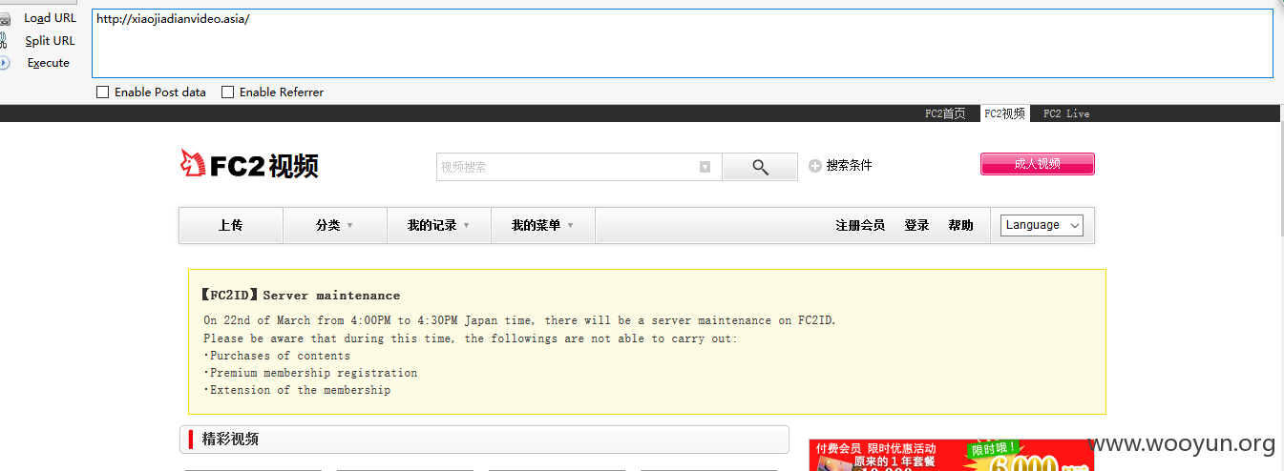Click the 帮助 link

[960, 226]
